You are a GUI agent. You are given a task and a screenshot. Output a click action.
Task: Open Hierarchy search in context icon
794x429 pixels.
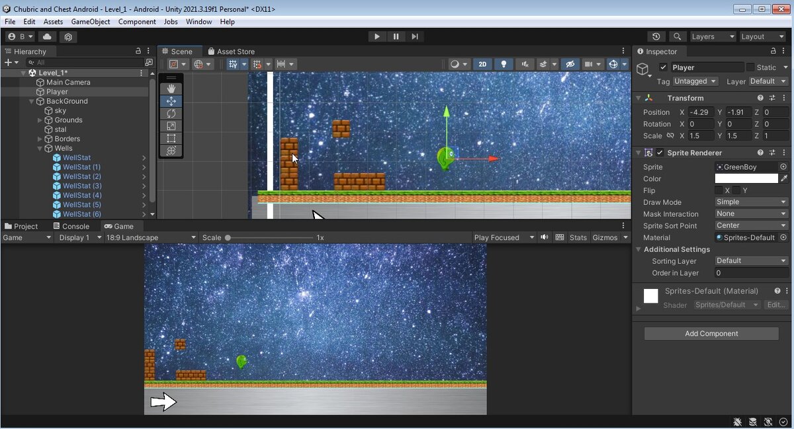point(149,62)
